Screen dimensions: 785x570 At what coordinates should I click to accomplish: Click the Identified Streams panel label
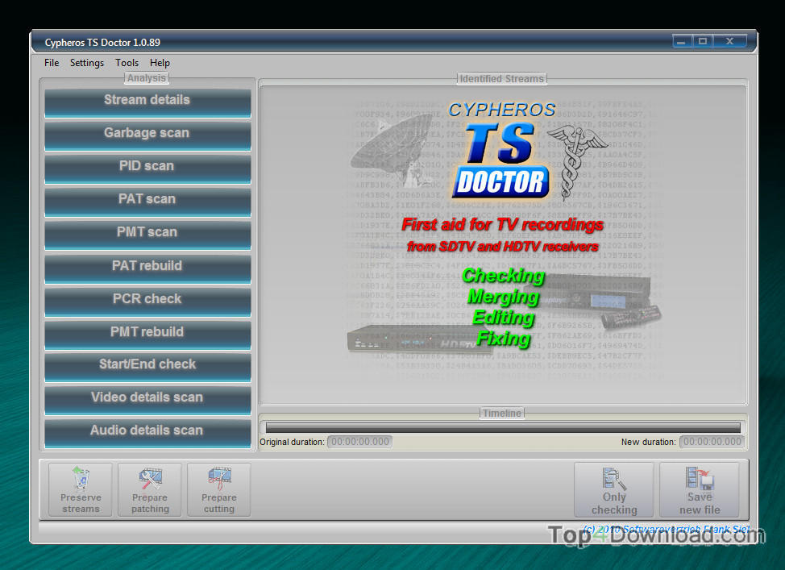click(501, 79)
